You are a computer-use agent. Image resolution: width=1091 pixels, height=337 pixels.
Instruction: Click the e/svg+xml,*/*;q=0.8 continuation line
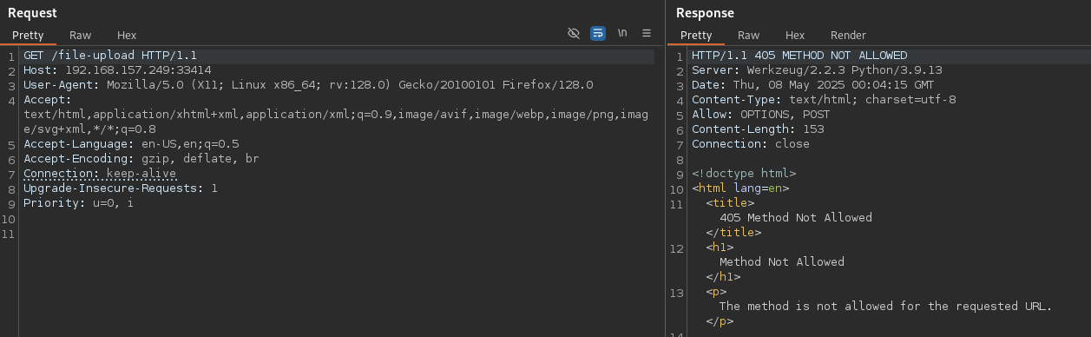pyautogui.click(x=89, y=129)
